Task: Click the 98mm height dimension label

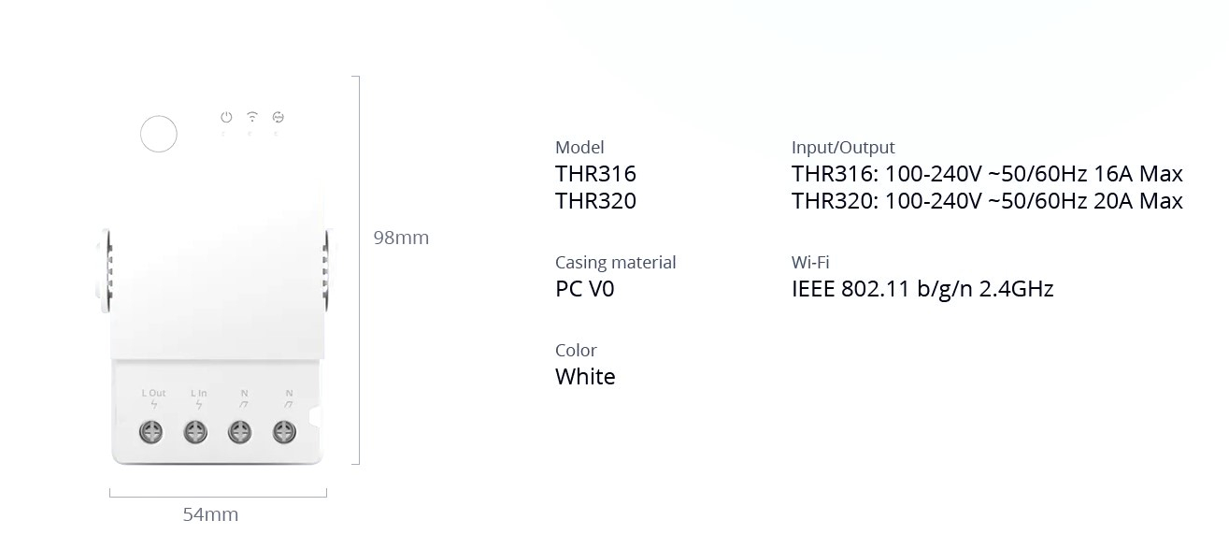Action: click(x=401, y=238)
